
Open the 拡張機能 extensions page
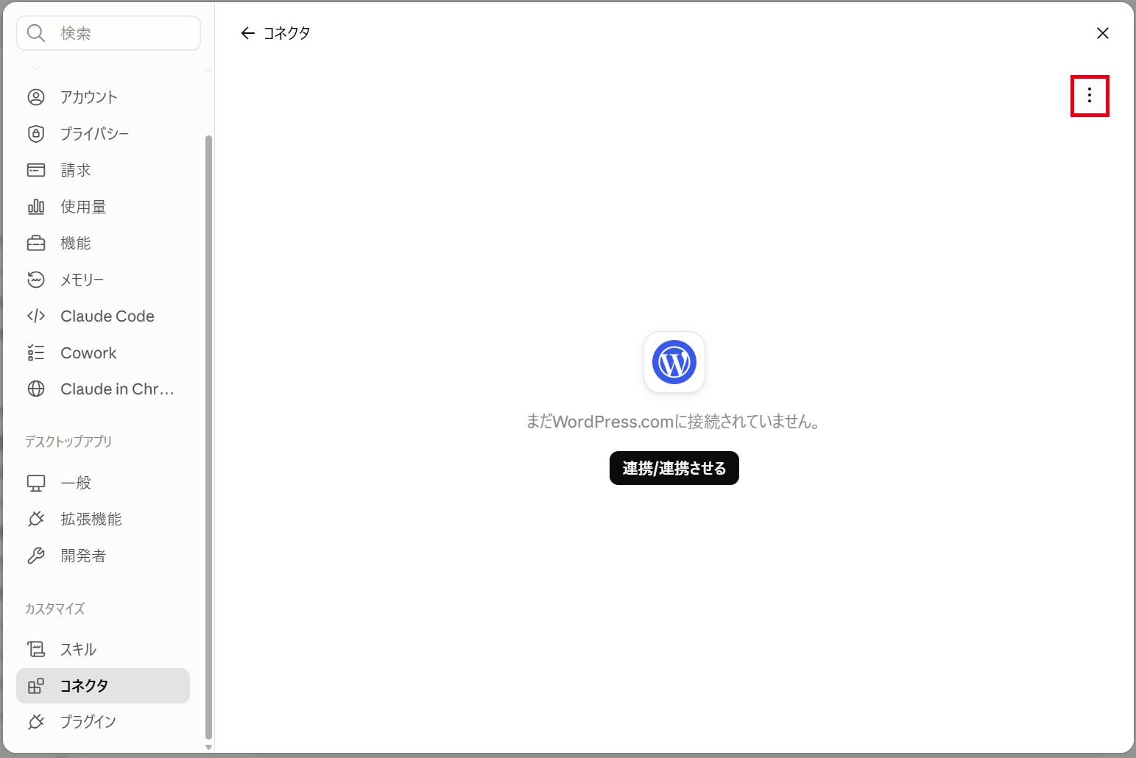(103, 519)
